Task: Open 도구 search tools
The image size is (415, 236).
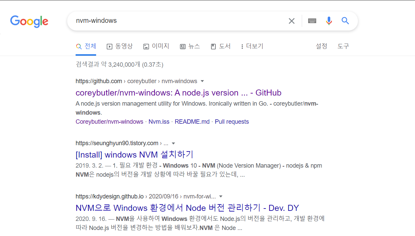Action: click(343, 46)
